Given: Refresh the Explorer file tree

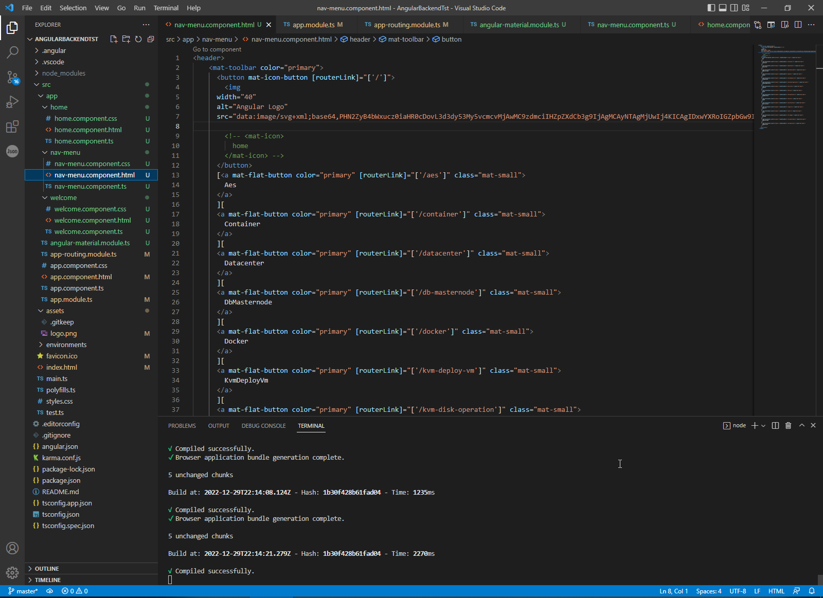Looking at the screenshot, I should [138, 39].
